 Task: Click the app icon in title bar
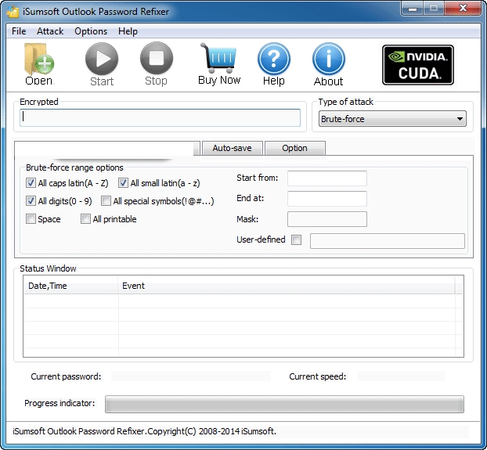tap(13, 12)
